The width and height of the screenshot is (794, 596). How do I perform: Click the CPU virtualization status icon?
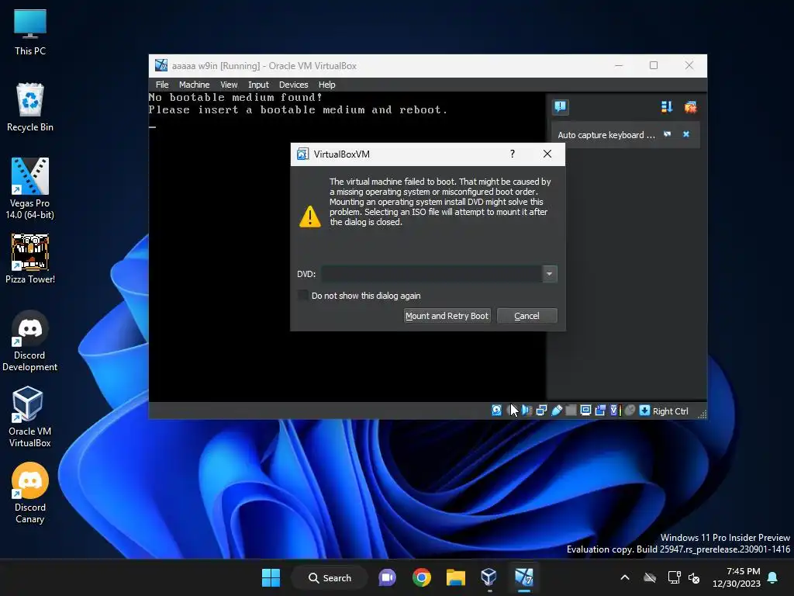click(615, 411)
